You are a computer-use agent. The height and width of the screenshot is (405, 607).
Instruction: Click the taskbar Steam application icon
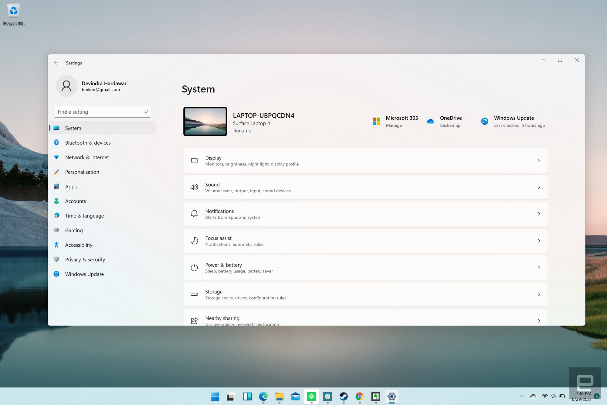coord(344,396)
